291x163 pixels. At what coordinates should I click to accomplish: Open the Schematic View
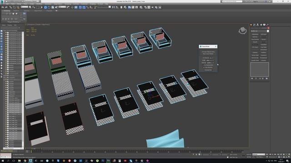click(x=136, y=7)
